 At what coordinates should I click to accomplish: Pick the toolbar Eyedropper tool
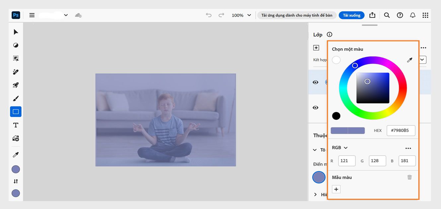click(16, 155)
